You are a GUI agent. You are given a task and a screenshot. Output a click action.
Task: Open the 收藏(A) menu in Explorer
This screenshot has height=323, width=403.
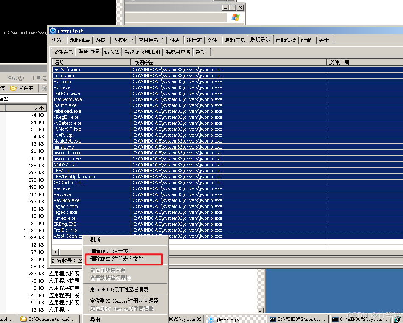pyautogui.click(x=15, y=78)
